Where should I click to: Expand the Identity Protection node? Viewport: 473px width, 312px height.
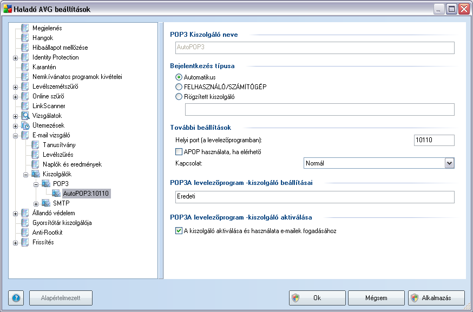click(x=15, y=58)
